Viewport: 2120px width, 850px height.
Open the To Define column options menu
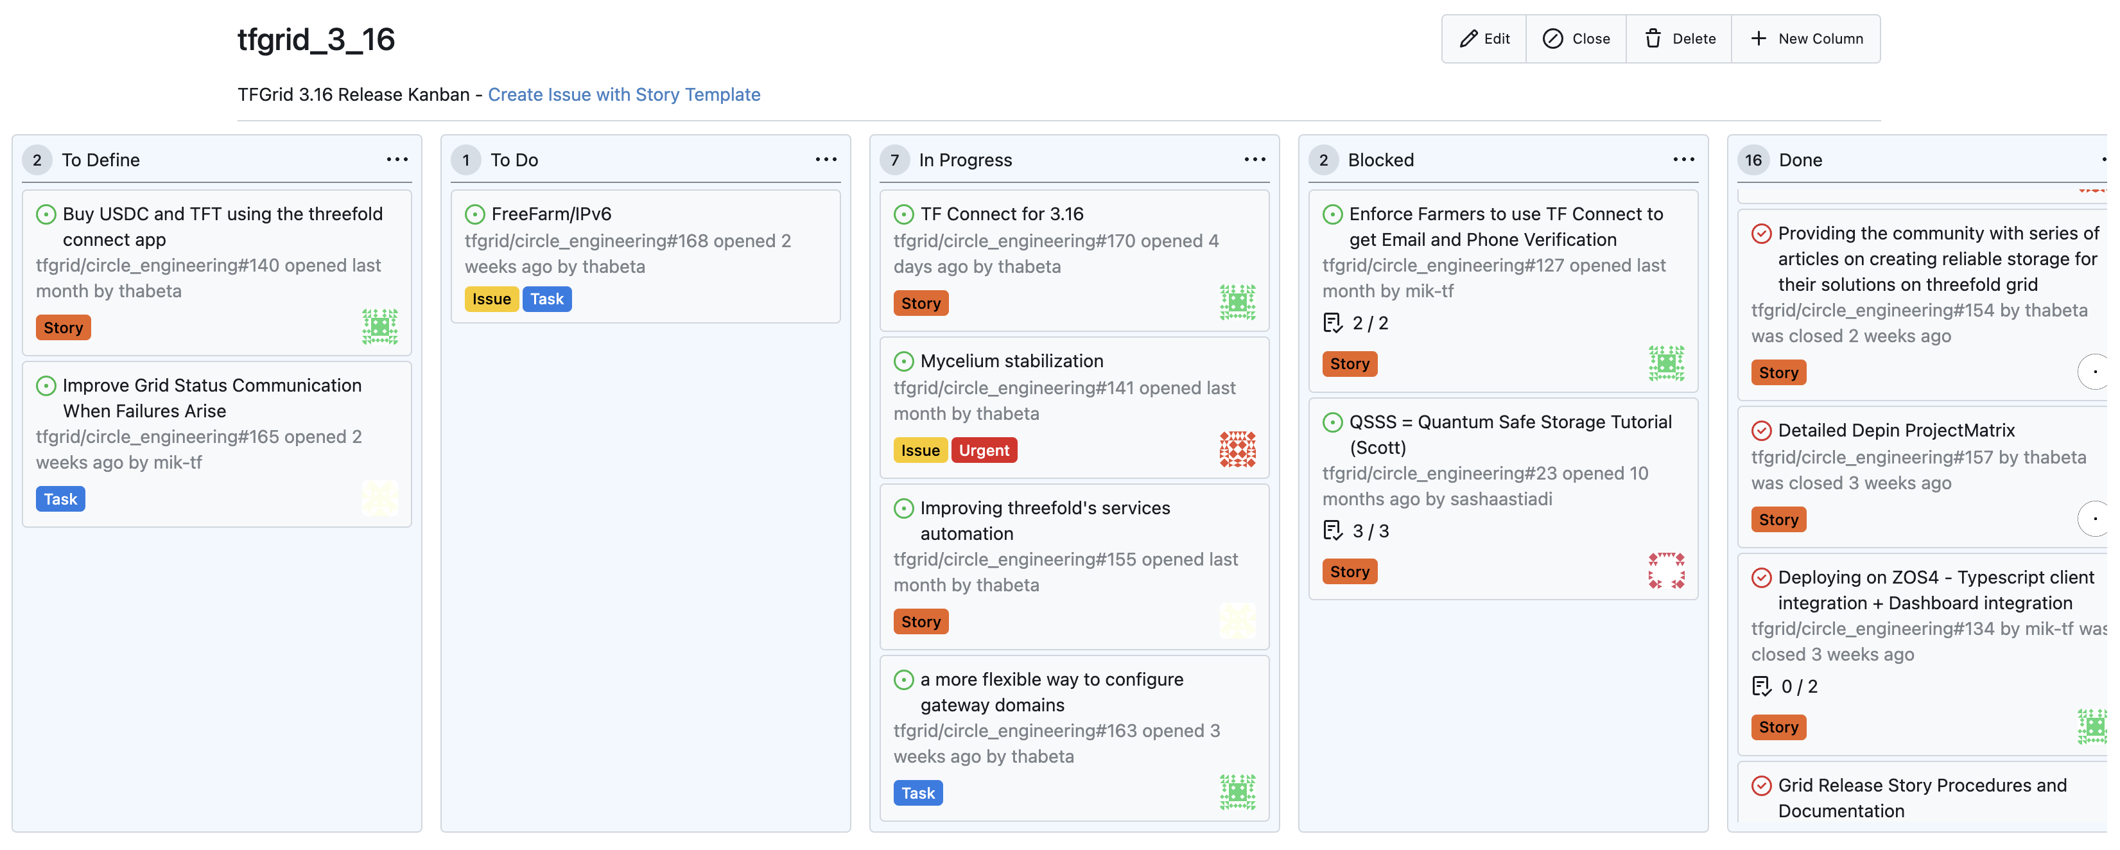pos(397,160)
